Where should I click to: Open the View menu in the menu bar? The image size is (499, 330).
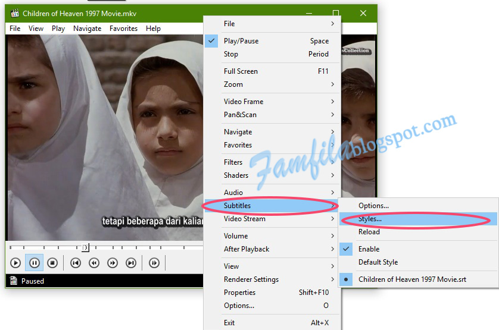click(36, 29)
